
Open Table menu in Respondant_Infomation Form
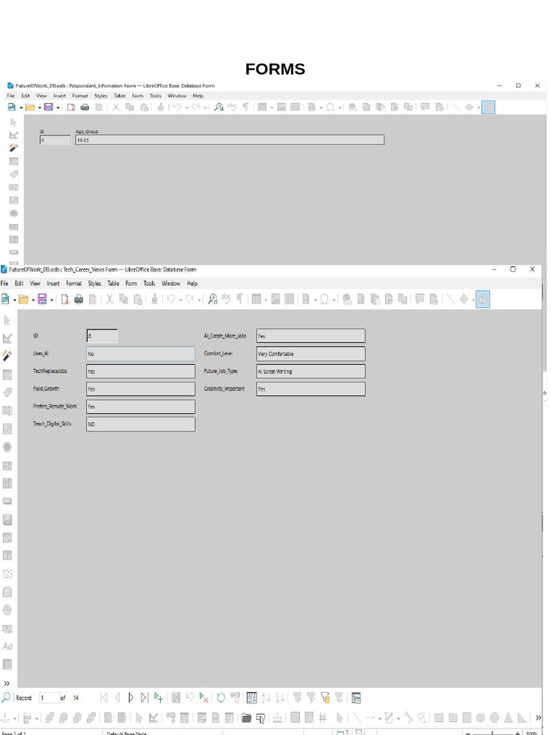click(120, 95)
